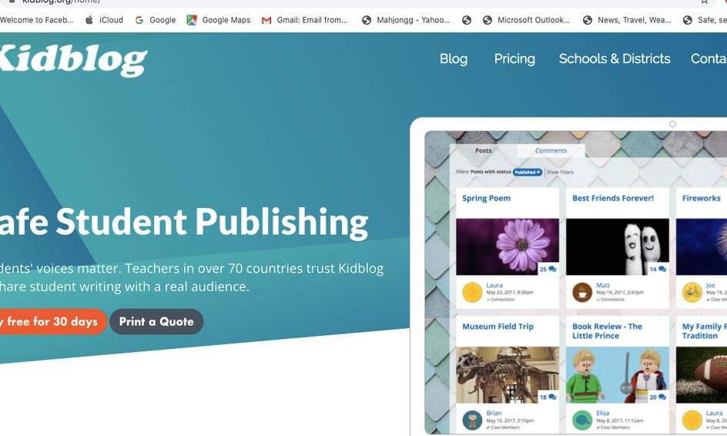Open the unlabeled globe bookmark
Image resolution: width=727 pixels, height=436 pixels.
[x=467, y=20]
